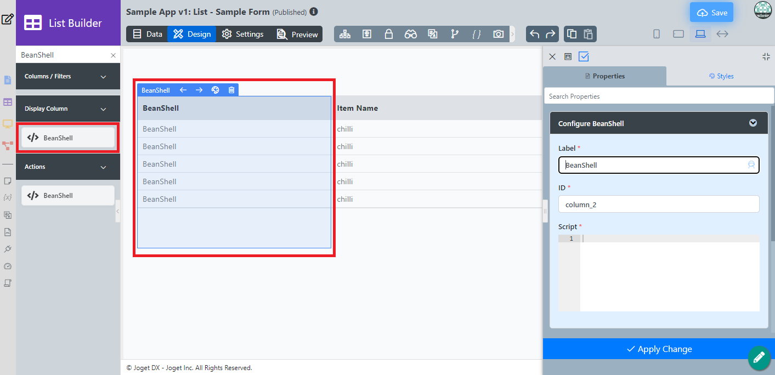Switch to desktop laptop viewport
This screenshot has height=375, width=775.
(700, 34)
